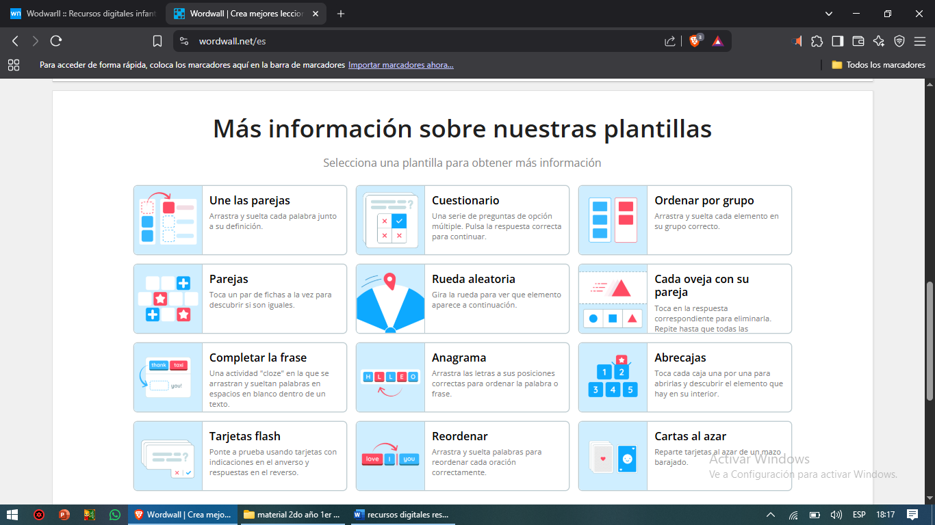
Task: Open the tab search chevron
Action: [828, 13]
